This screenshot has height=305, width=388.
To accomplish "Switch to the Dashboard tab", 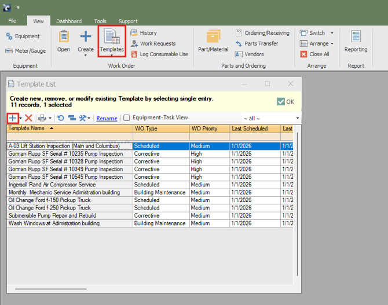I will tap(69, 21).
